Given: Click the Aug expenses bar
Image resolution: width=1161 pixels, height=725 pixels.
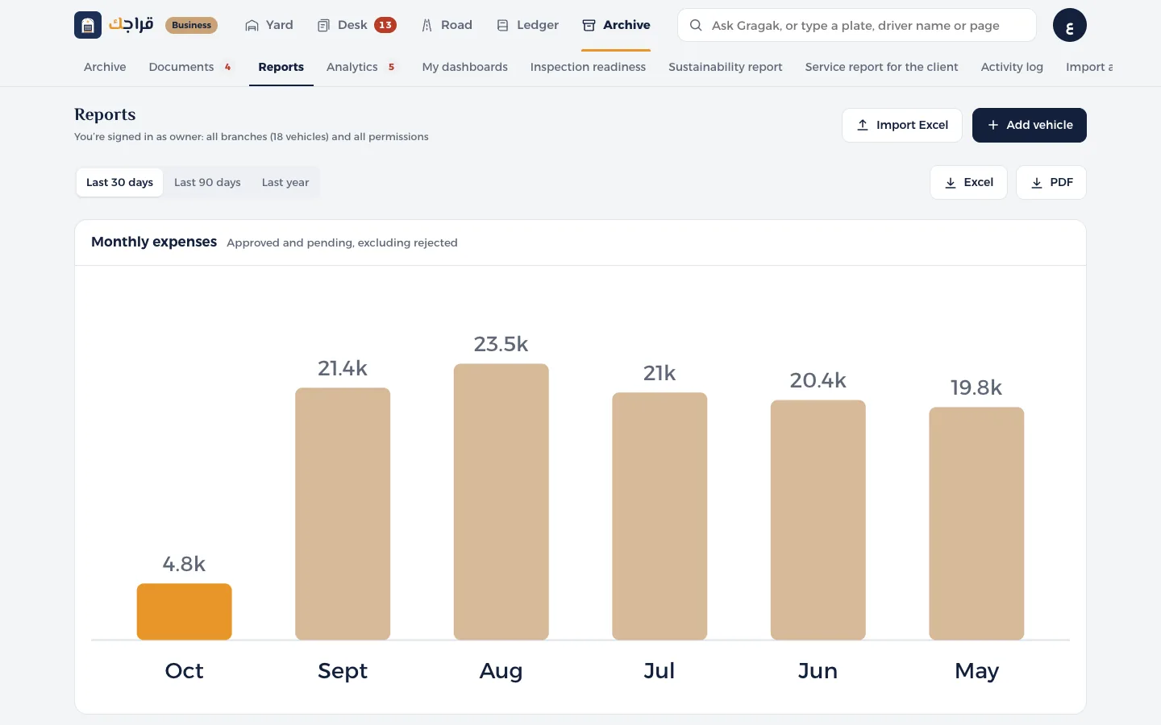Looking at the screenshot, I should 501,502.
